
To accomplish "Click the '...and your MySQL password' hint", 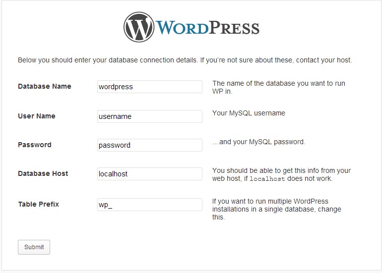I will point(259,142).
